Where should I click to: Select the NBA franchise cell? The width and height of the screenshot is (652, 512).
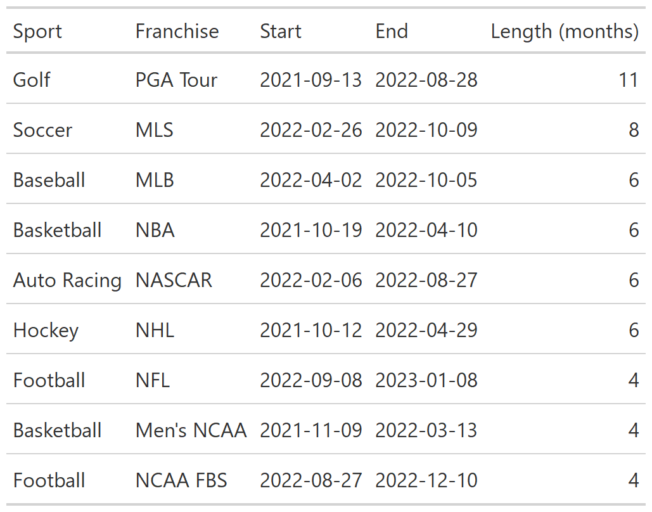point(155,230)
